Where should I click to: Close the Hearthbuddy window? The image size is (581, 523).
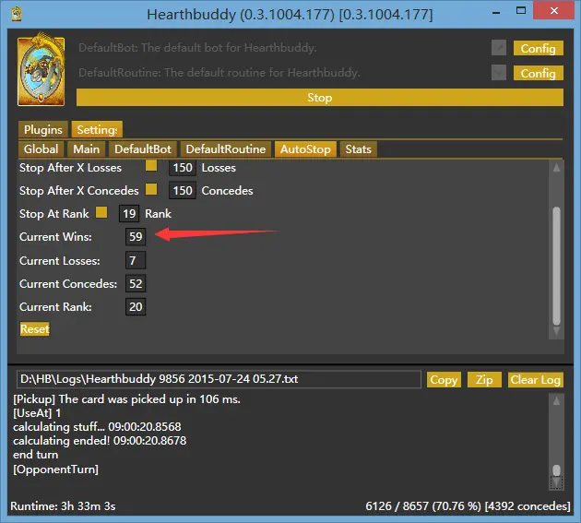[x=553, y=10]
